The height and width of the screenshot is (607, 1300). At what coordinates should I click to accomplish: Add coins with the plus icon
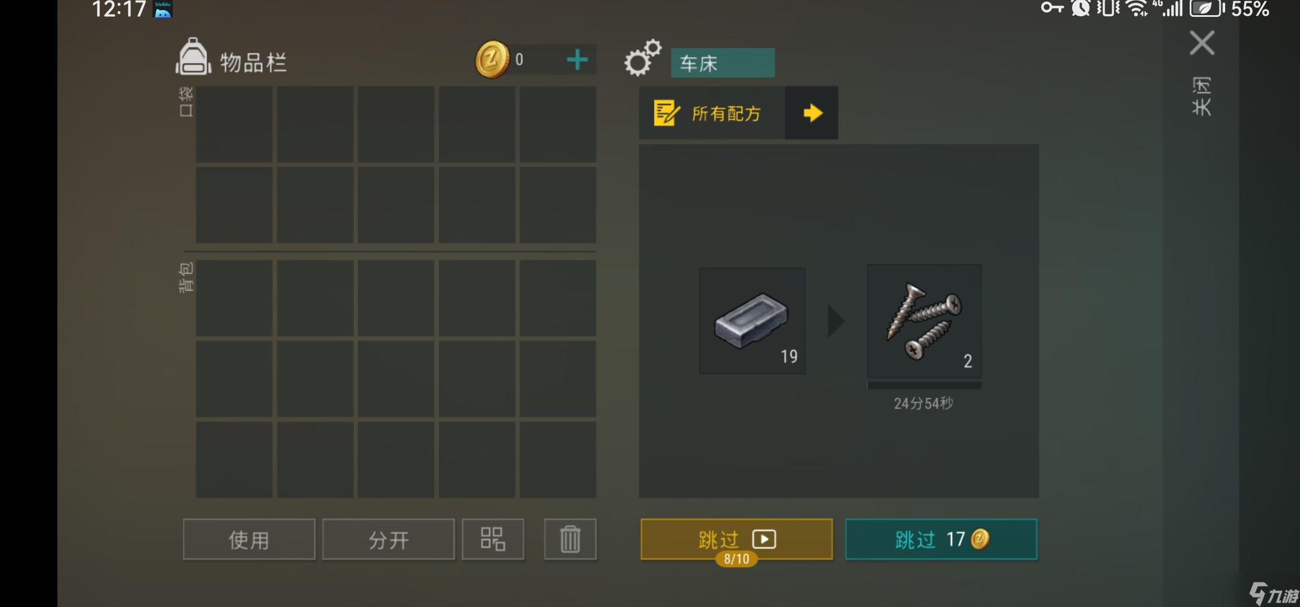click(x=577, y=60)
